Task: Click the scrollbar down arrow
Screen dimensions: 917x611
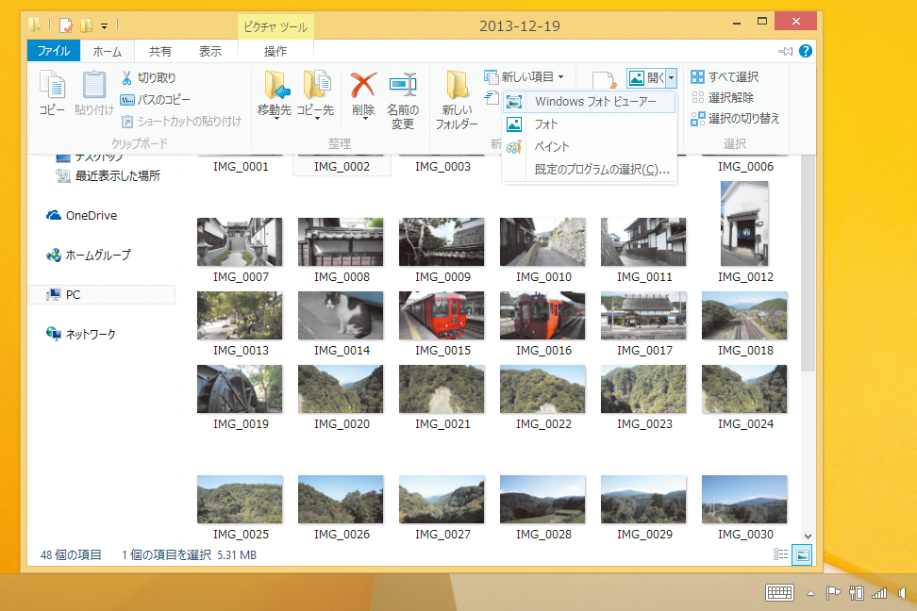Action: pos(808,537)
